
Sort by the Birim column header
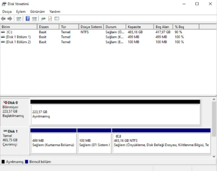(x=19, y=27)
